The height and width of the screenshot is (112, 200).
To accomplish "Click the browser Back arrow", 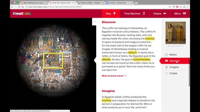I will point(12,7).
